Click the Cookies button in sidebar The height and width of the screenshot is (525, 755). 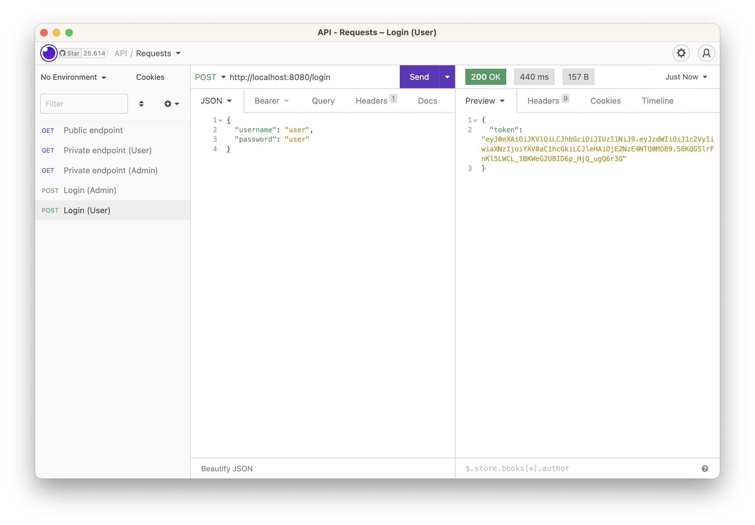point(150,77)
